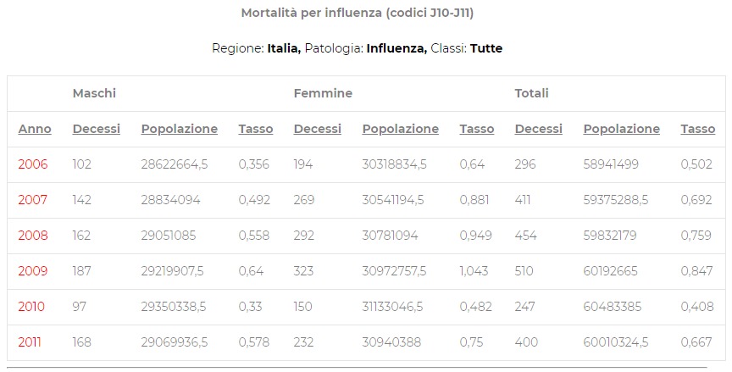Click Decessi header under Maschi
The image size is (732, 372).
(x=97, y=129)
